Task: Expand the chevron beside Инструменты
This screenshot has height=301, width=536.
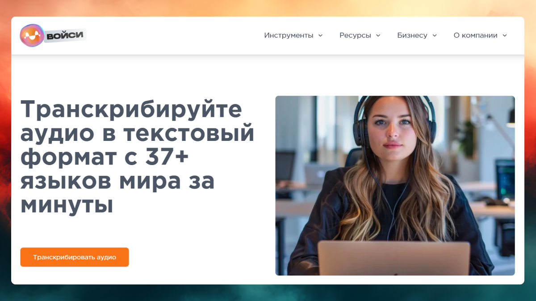Action: pyautogui.click(x=320, y=35)
